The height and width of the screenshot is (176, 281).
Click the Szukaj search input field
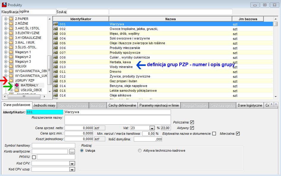coord(88,12)
